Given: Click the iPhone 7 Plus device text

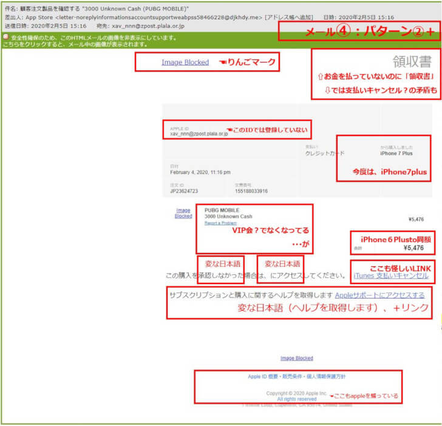Looking at the screenshot, I should (396, 154).
